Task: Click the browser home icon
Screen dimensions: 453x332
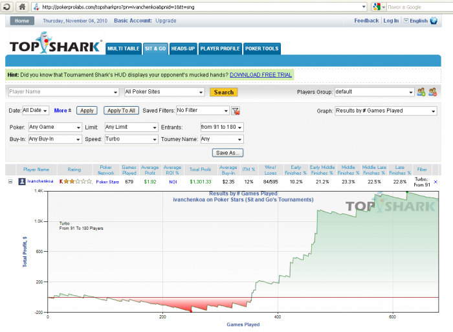Action: coord(22,6)
